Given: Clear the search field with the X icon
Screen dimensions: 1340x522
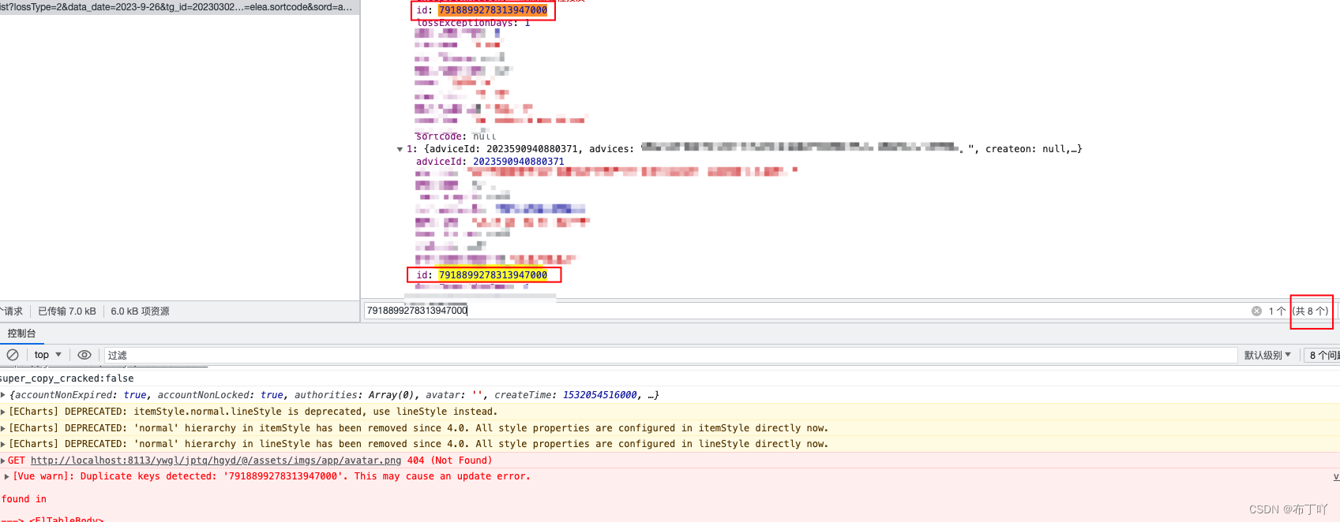Looking at the screenshot, I should 1256,311.
